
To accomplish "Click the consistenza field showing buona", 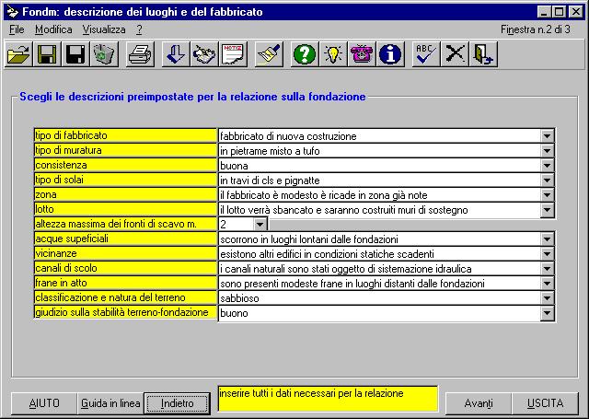I will 377,166.
